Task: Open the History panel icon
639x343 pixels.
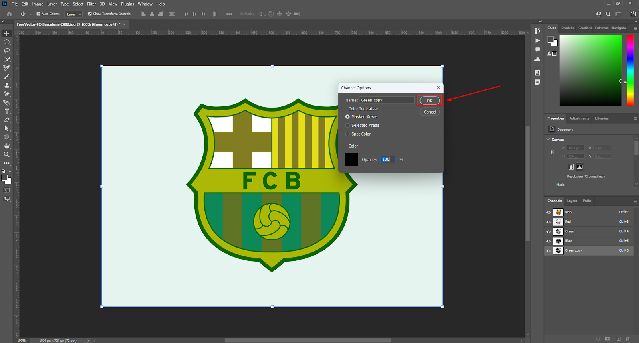Action: tap(537, 31)
